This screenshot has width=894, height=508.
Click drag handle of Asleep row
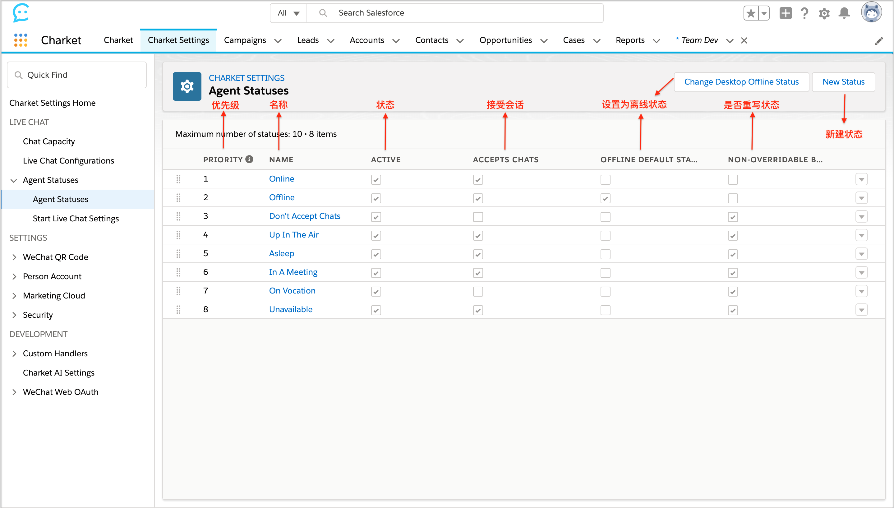[x=178, y=254]
